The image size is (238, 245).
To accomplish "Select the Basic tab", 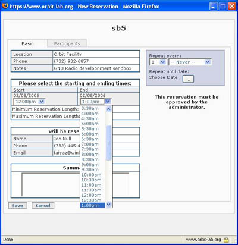I will pos(27,43).
